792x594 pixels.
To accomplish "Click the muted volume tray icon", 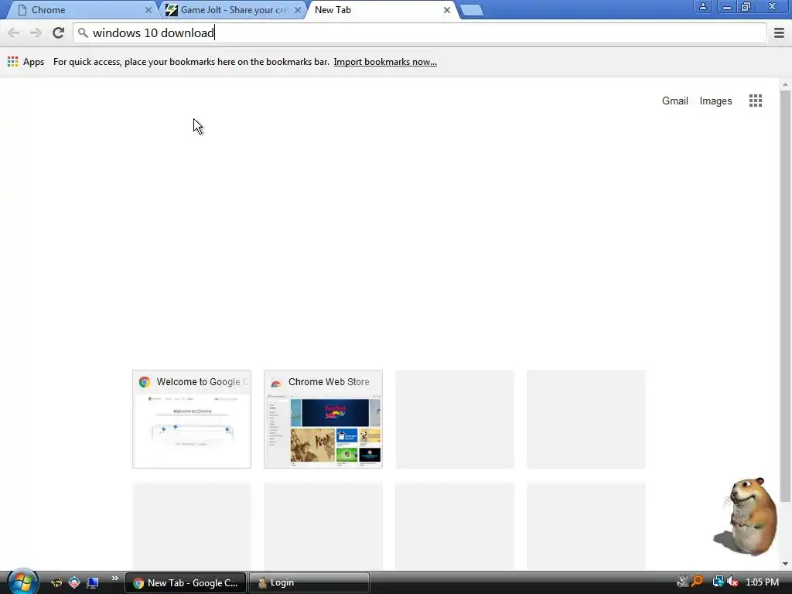I will (x=732, y=582).
